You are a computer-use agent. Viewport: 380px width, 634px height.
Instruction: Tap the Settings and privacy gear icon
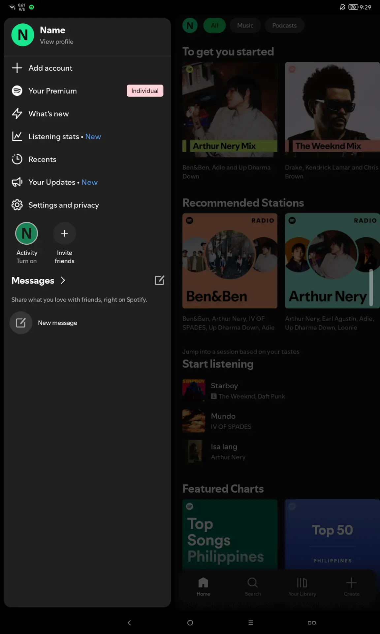(17, 205)
